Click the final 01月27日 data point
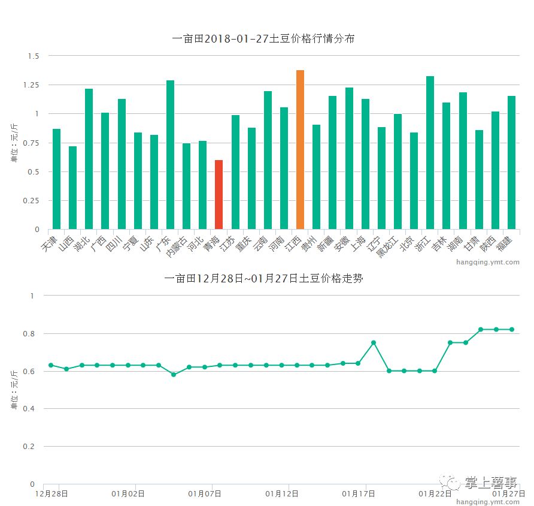This screenshot has height=506, width=534. 511,329
